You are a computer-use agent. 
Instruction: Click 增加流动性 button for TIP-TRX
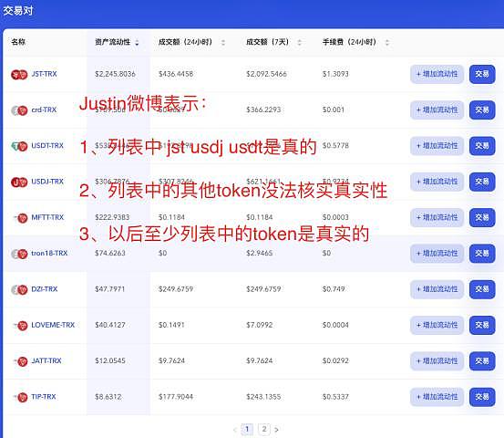[437, 397]
